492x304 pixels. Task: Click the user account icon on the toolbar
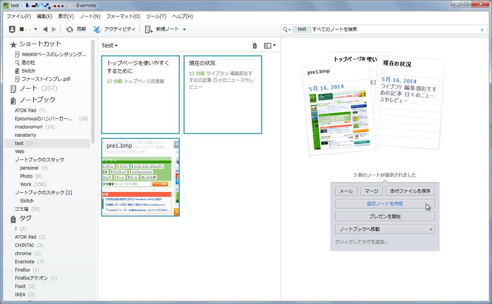click(x=12, y=29)
